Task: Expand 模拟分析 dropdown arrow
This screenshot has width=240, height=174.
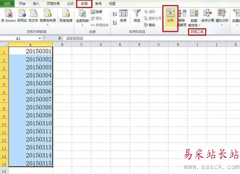Action: [x=222, y=25]
